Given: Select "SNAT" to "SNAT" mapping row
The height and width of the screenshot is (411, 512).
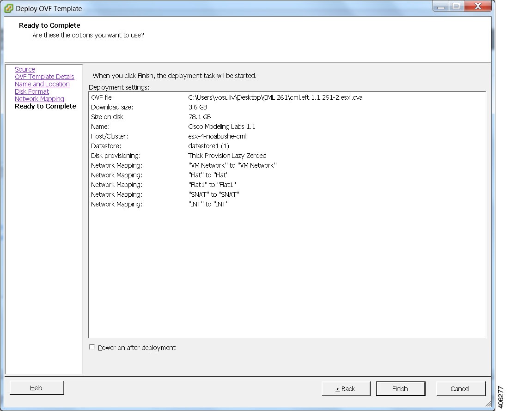Looking at the screenshot, I should coord(214,194).
